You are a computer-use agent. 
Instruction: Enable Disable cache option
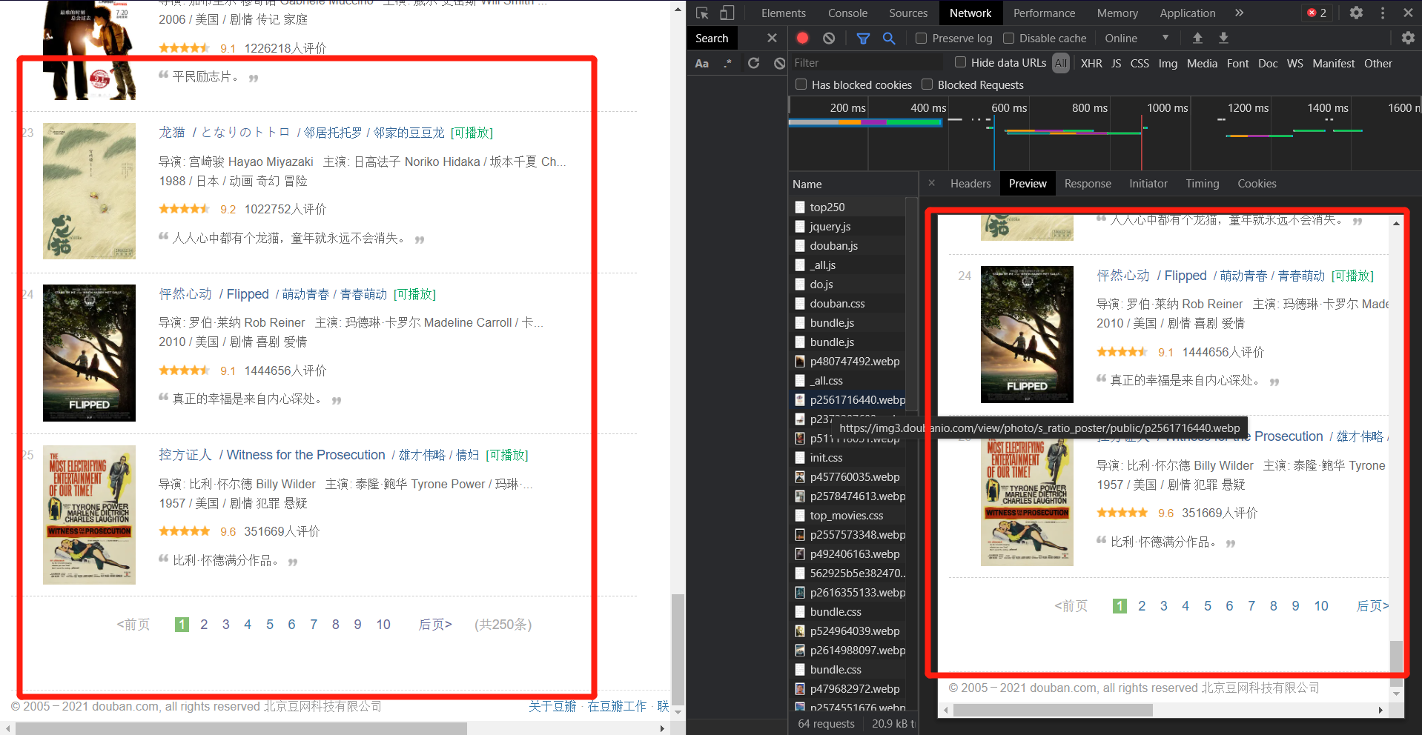pyautogui.click(x=1009, y=38)
